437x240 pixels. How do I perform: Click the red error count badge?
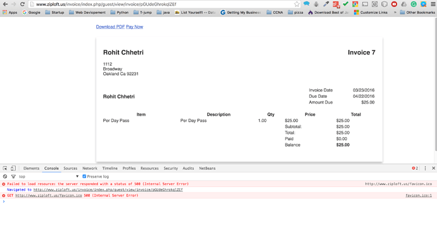pos(415,169)
